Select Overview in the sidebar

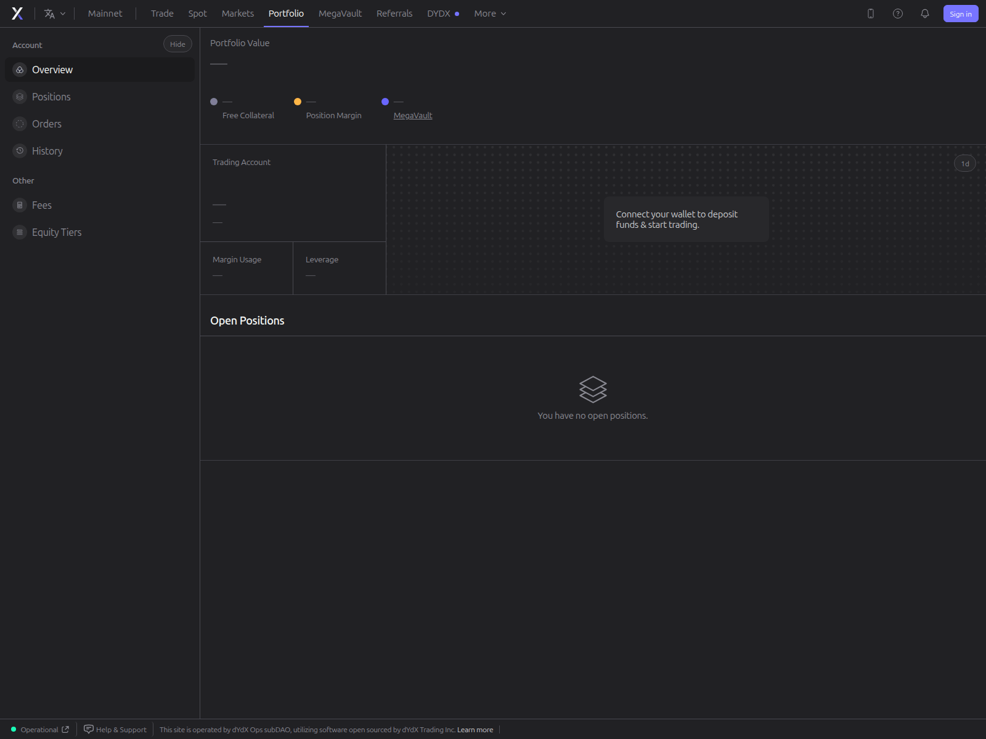[x=100, y=70]
